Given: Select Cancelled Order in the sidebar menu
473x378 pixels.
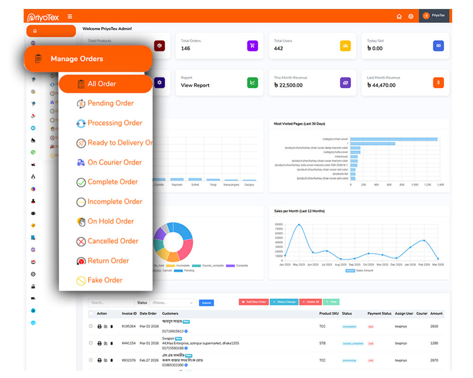Looking at the screenshot, I should (109, 241).
